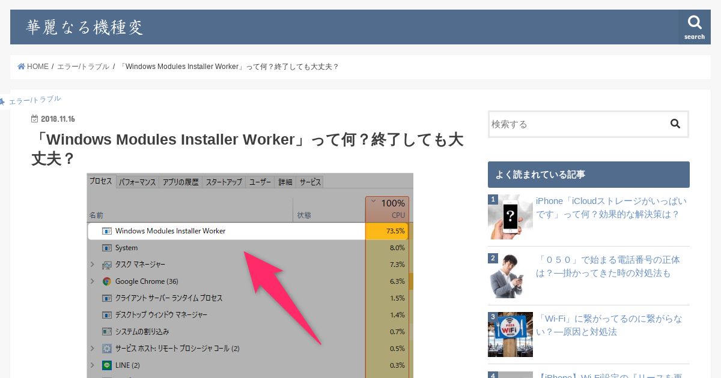Expand the Google Chrome (36) row
Viewport: 721px width, 378px height.
click(x=92, y=281)
